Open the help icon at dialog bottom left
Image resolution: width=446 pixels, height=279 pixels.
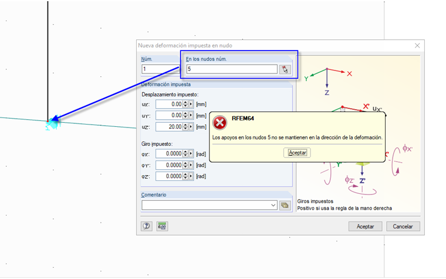(147, 226)
